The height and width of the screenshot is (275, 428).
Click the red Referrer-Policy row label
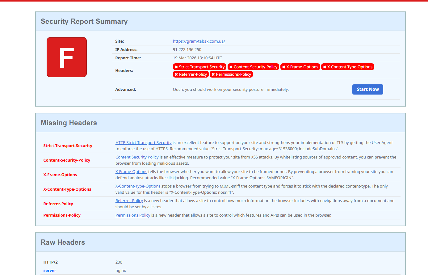(58, 204)
